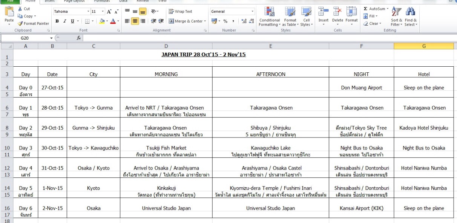Toggle Bottom Align for cell text
The height and width of the screenshot is (223, 457).
[x=143, y=12]
